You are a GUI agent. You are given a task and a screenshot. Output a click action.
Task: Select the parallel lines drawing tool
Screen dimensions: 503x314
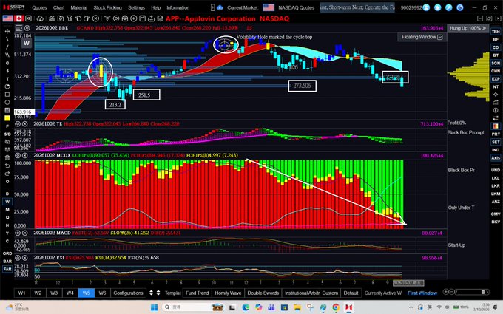pos(7,55)
